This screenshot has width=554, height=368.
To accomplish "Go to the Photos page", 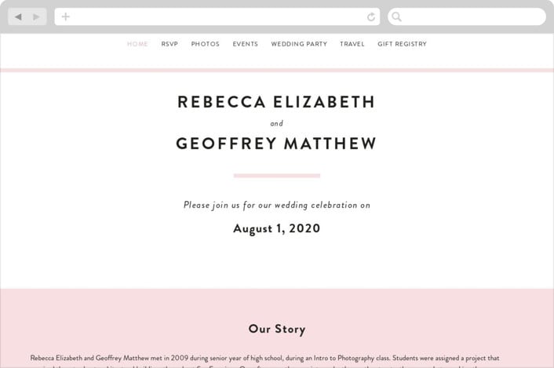I will coord(206,44).
